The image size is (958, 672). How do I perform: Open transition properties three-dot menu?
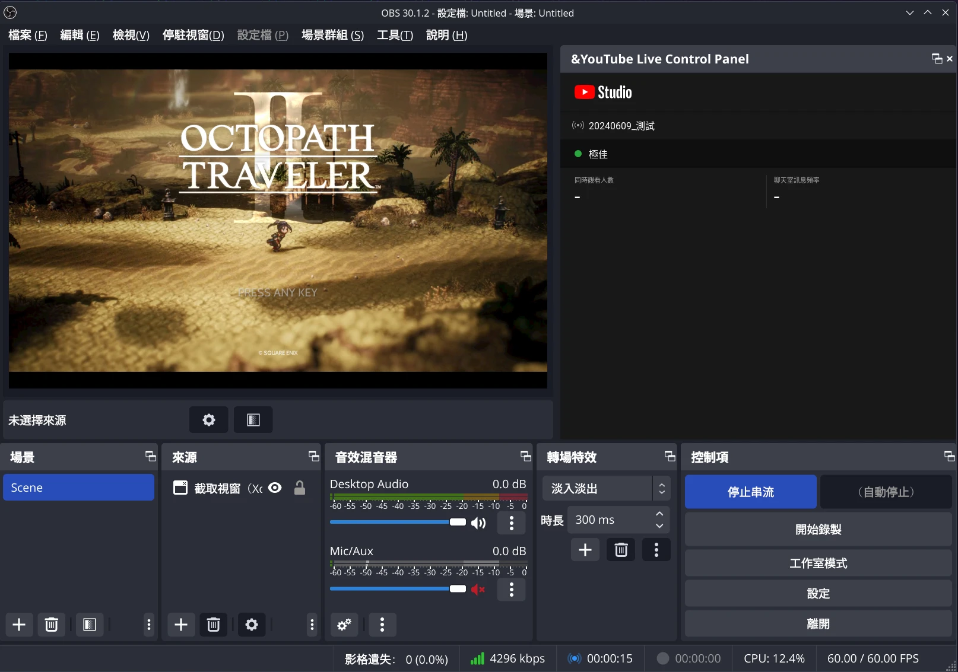[x=656, y=550]
